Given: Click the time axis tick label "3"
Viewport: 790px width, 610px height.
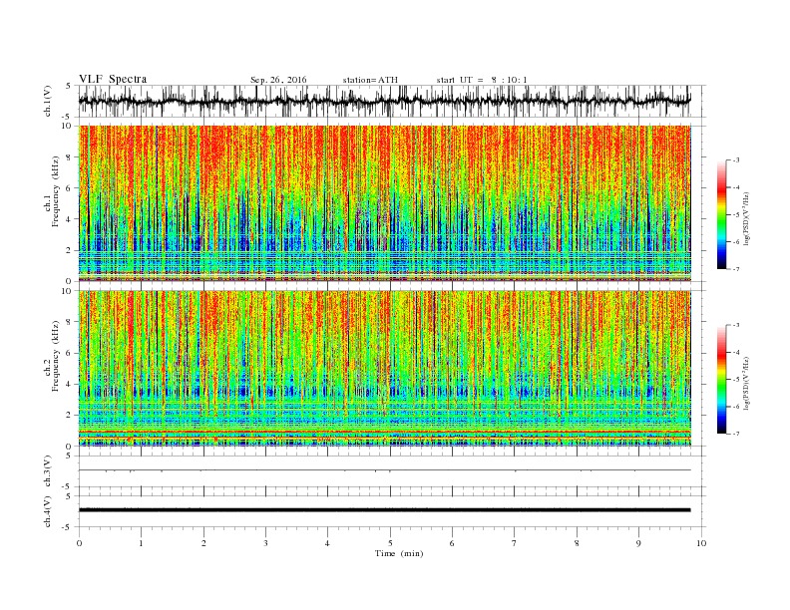Looking at the screenshot, I should (x=265, y=543).
